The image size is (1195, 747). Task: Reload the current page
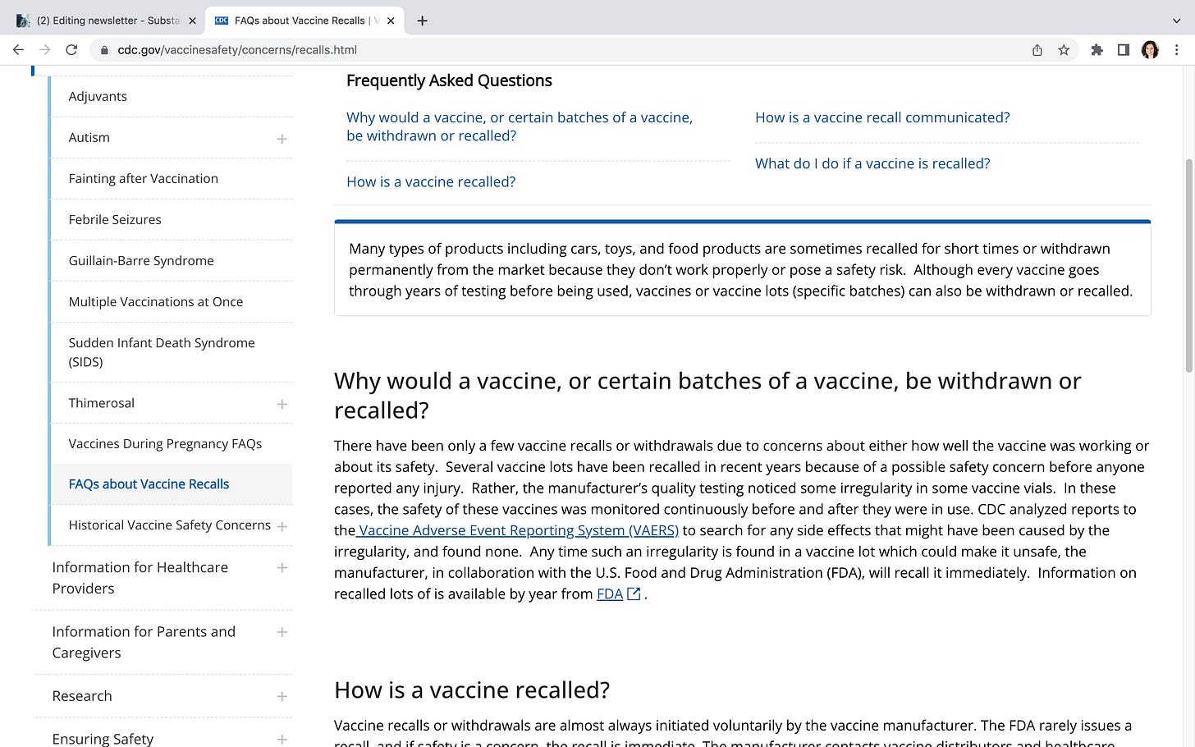(71, 50)
